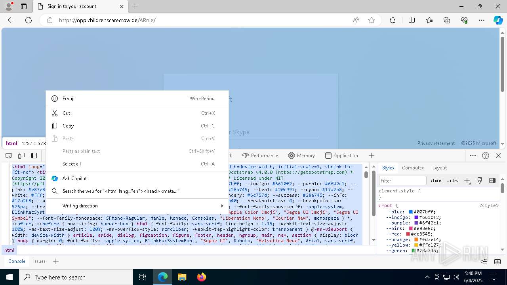Click the inspect element picker icon
This screenshot has height=285, width=507.
(x=9, y=156)
